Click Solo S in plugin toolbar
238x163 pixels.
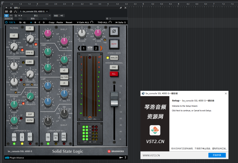coord(122,23)
